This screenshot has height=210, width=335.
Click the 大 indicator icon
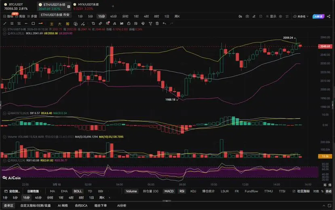tap(60, 24)
